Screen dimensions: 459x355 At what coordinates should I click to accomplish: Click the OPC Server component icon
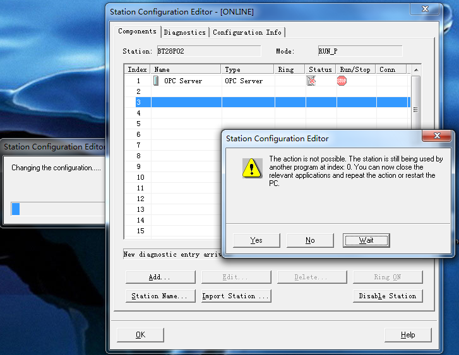click(x=156, y=81)
